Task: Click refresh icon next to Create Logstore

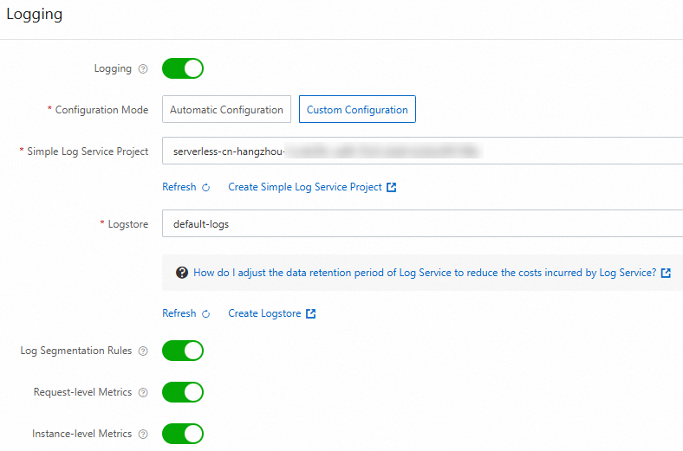Action: tap(205, 314)
